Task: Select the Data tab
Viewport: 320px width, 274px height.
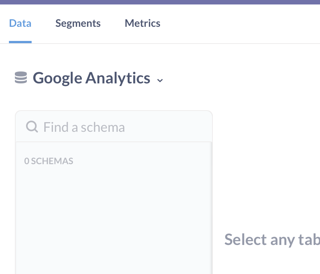Action: (20, 23)
